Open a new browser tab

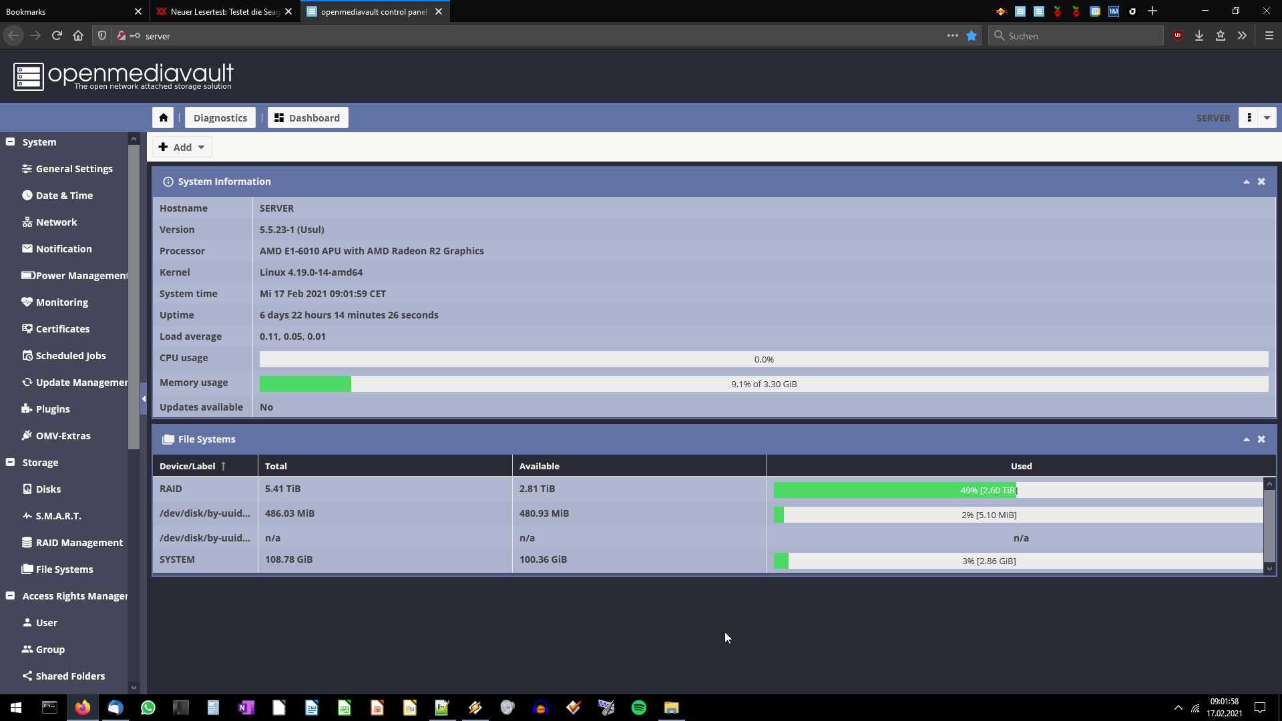coord(1152,11)
